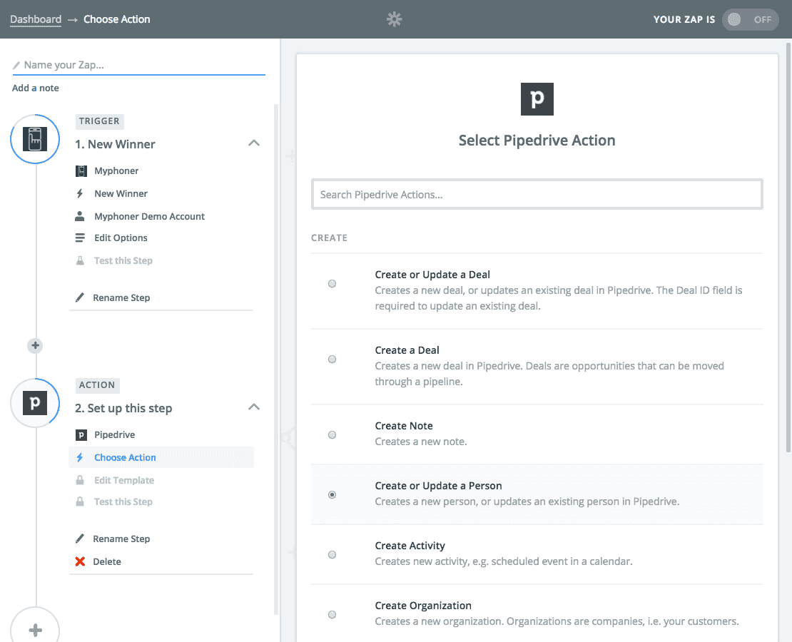
Task: Select Create or Update a Person radio
Action: coord(332,494)
